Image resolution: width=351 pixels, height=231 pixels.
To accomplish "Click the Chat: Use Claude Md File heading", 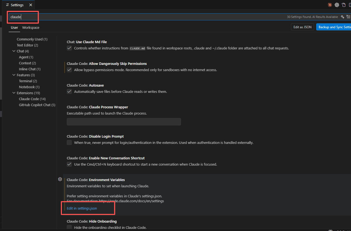I will pyautogui.click(x=87, y=42).
